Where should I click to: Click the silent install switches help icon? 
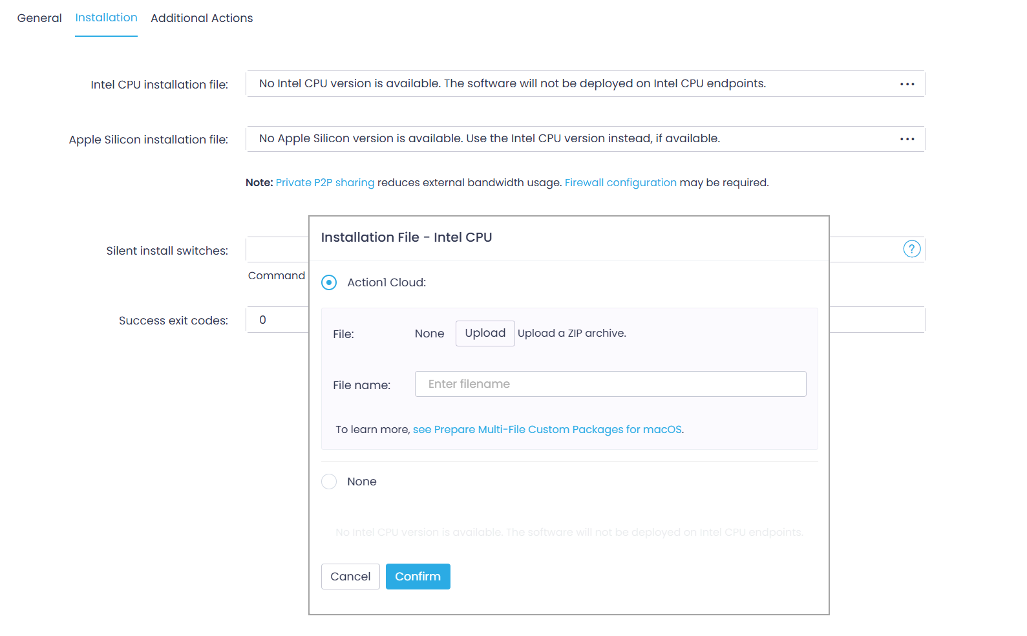911,249
